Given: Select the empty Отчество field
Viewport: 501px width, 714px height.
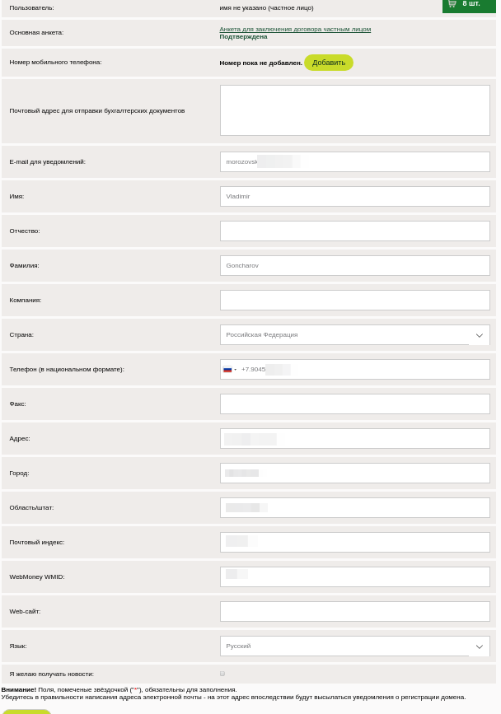Looking at the screenshot, I should 354,231.
